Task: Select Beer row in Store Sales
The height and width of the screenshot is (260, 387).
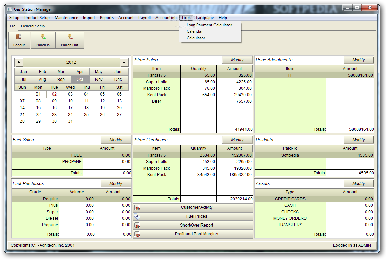Action: pyautogui.click(x=193, y=101)
